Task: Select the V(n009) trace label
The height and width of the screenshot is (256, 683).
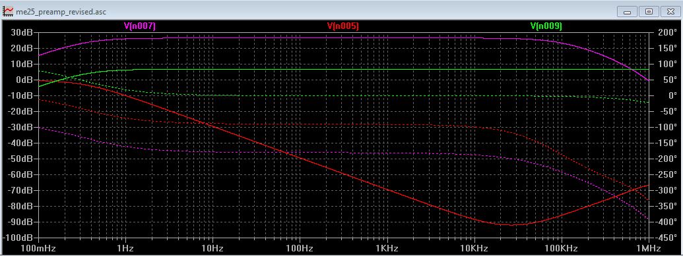Action: (546, 26)
